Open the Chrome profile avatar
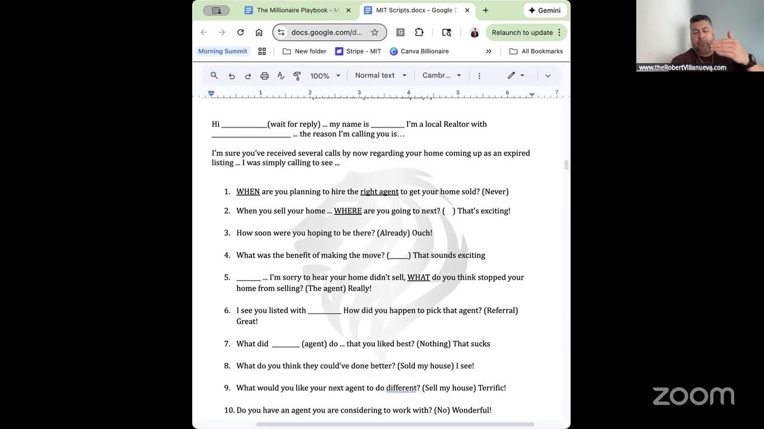The image size is (764, 429). 475,32
